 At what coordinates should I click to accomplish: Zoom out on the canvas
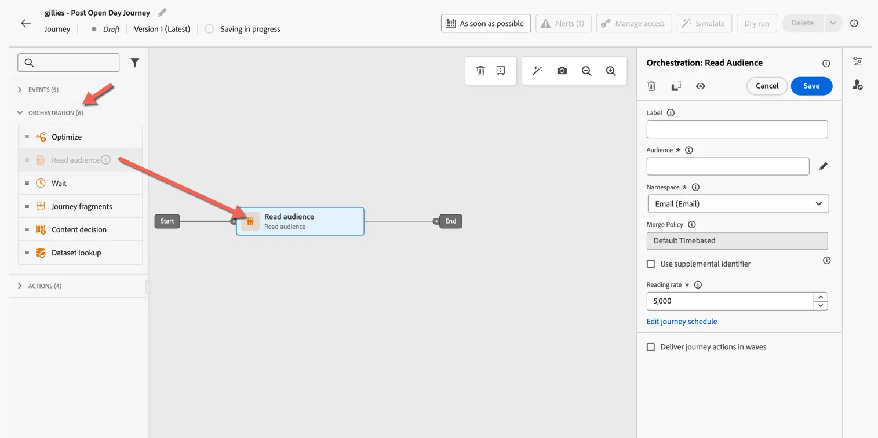[586, 71]
